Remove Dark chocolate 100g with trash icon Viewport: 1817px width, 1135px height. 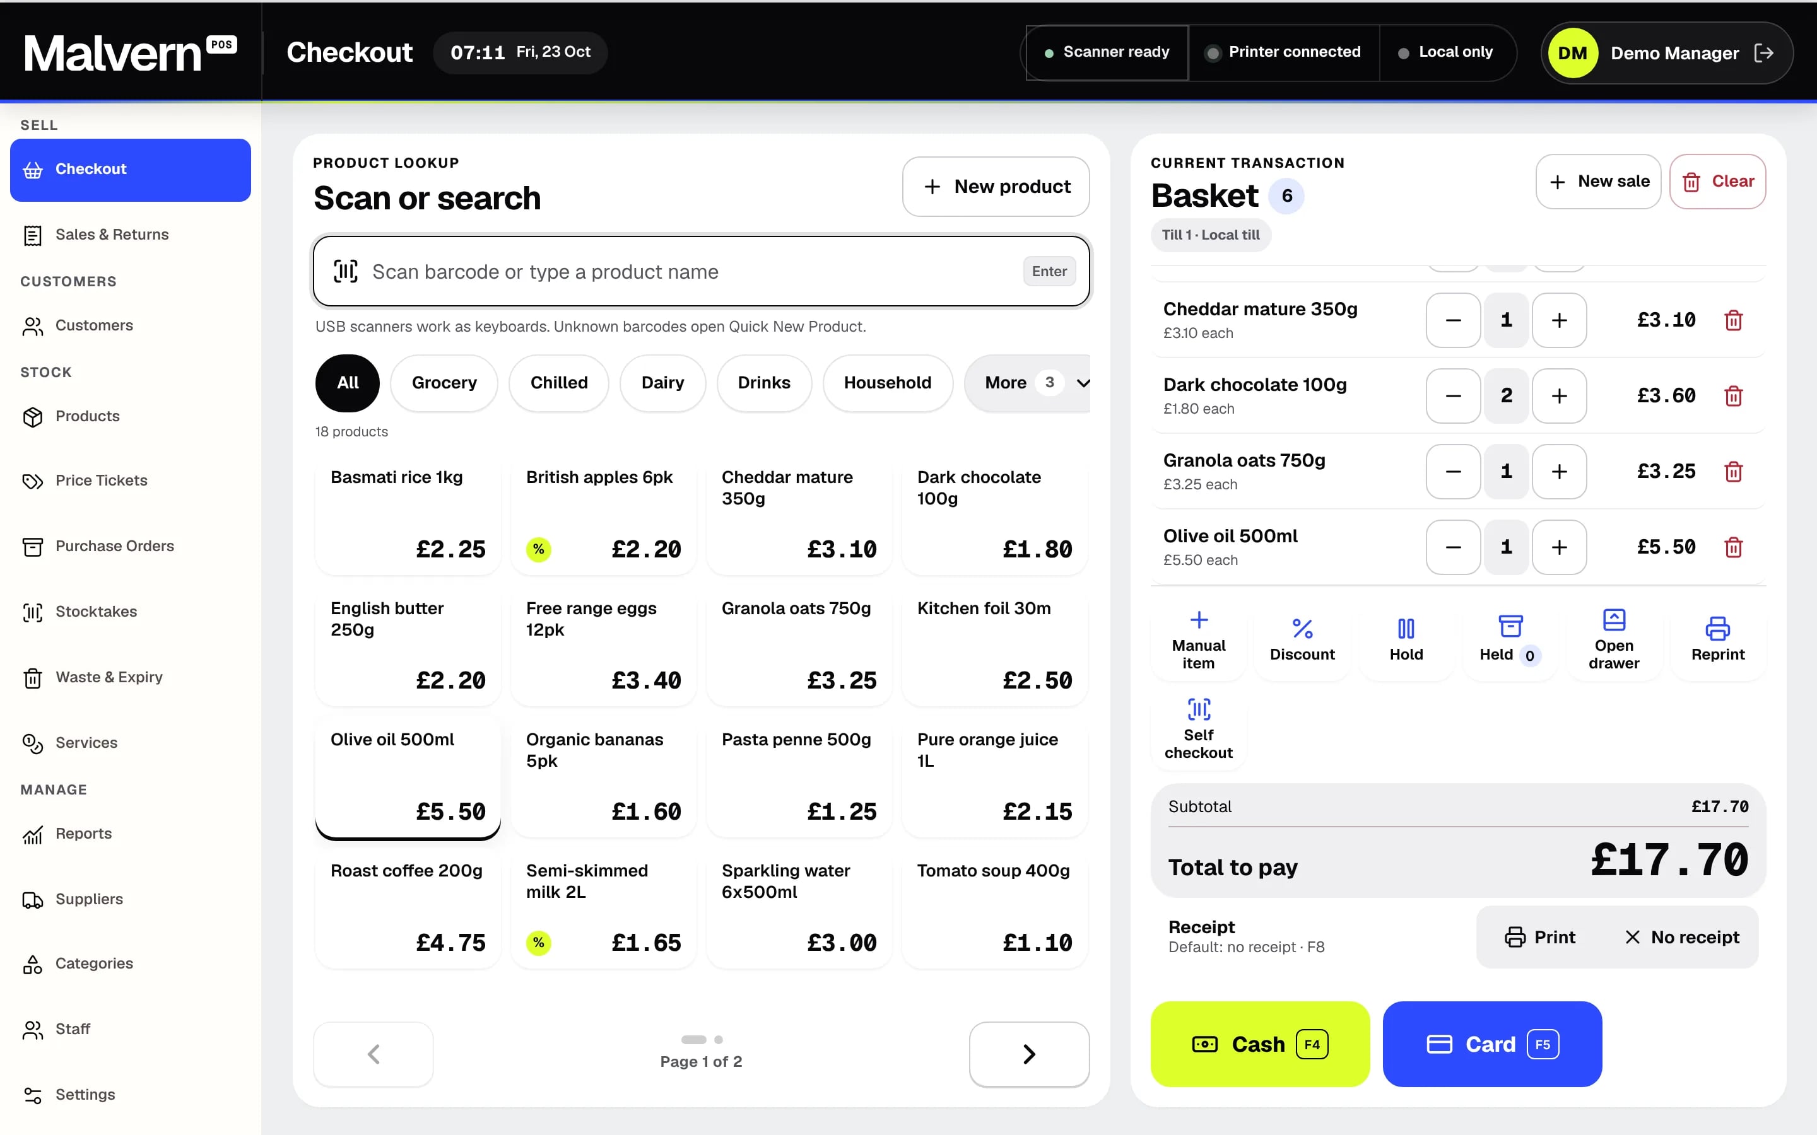pos(1733,395)
